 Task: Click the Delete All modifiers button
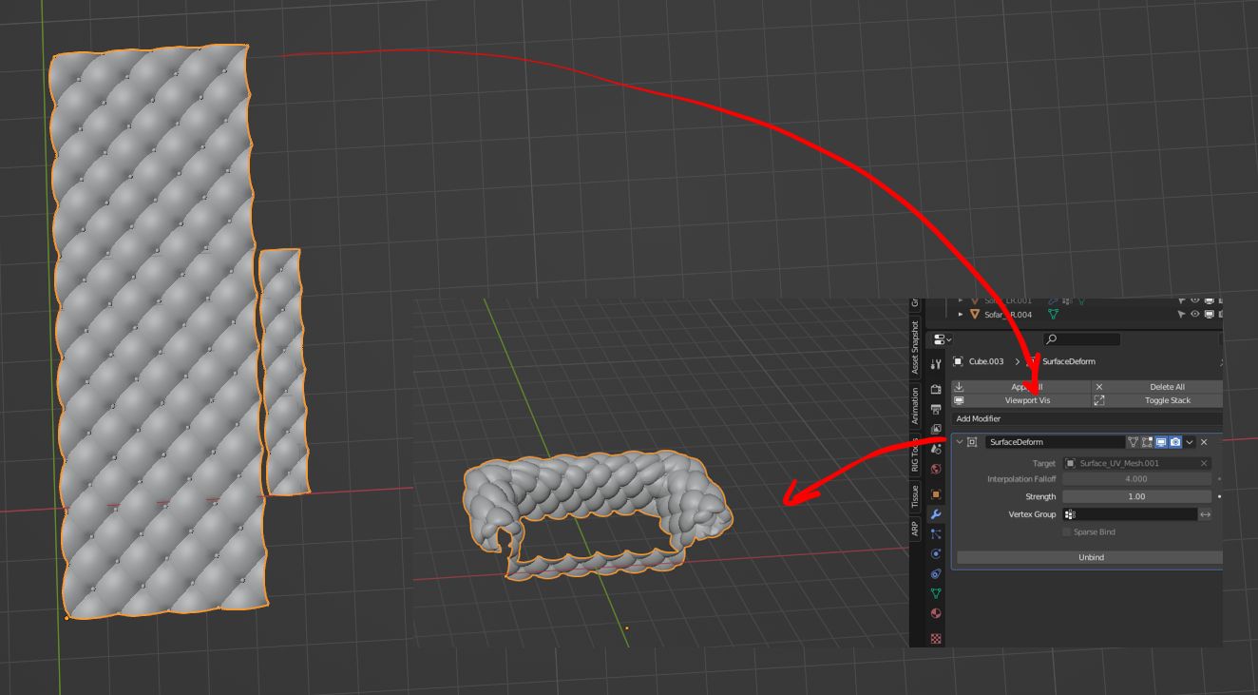tap(1157, 387)
